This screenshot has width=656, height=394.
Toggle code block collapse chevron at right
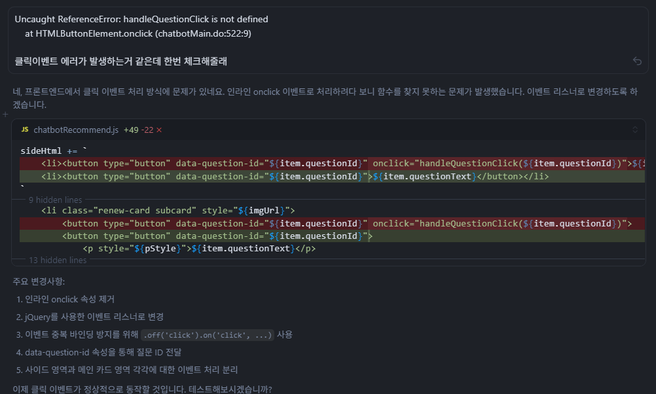(634, 130)
